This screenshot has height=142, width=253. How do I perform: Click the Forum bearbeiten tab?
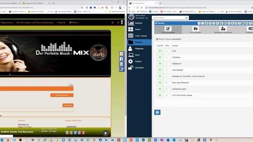(168, 30)
